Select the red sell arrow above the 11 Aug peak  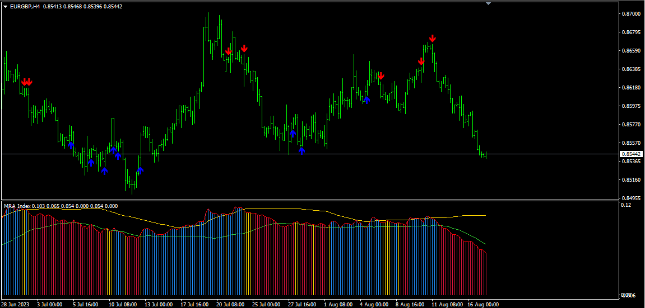432,39
